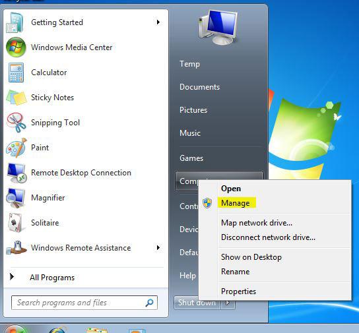Open Sticky Notes icon

click(x=16, y=98)
